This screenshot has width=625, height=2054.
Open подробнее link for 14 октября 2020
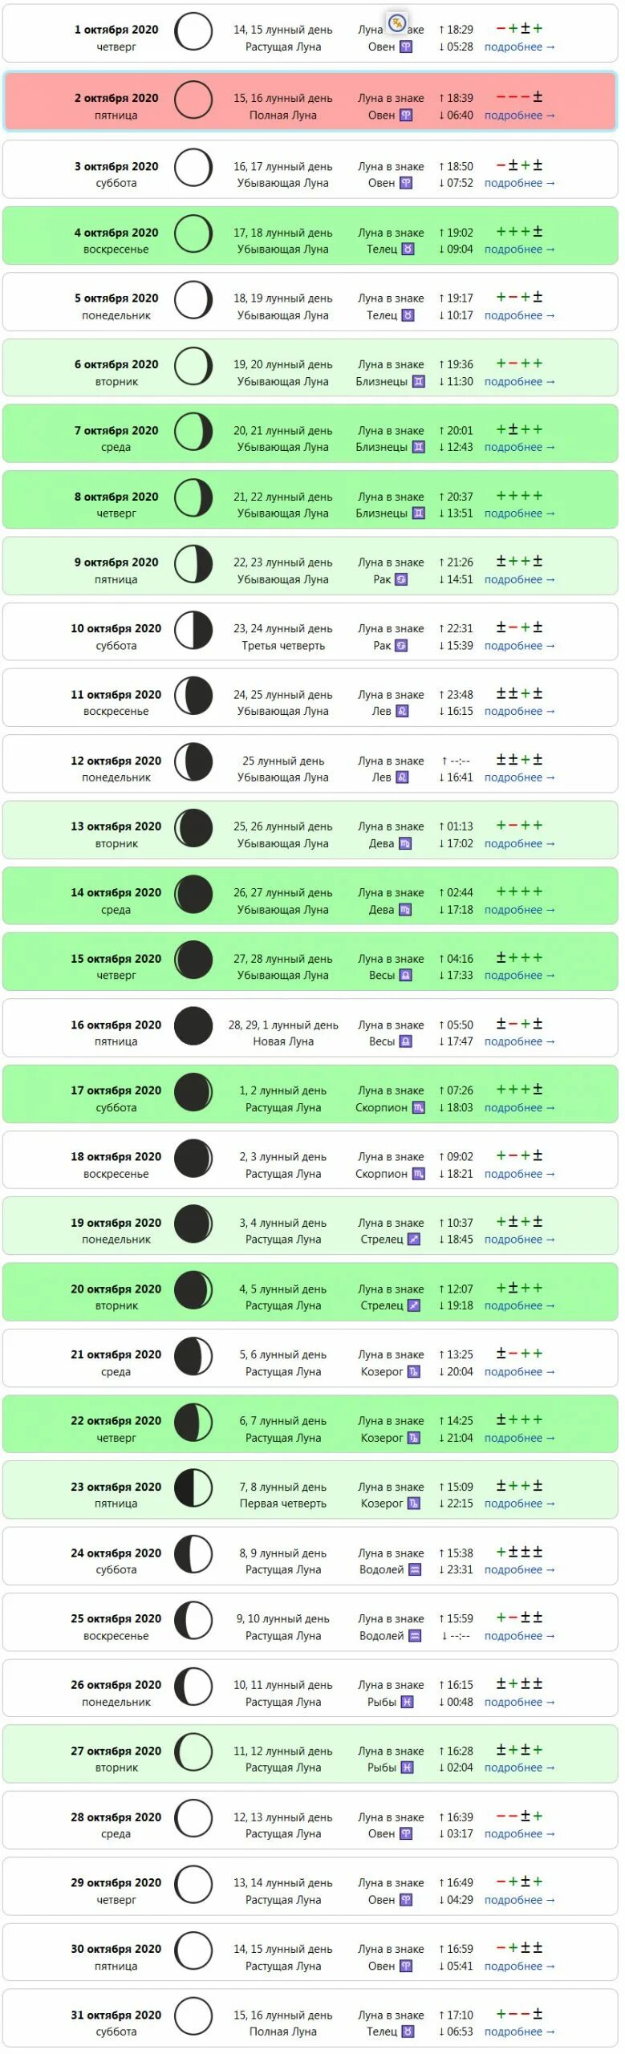pos(519,910)
